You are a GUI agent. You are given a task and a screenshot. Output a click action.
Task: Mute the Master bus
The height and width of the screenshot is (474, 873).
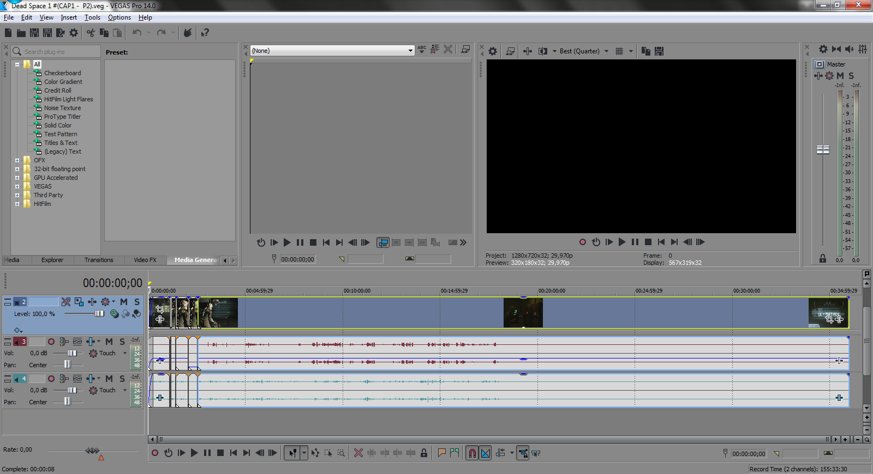click(x=840, y=76)
